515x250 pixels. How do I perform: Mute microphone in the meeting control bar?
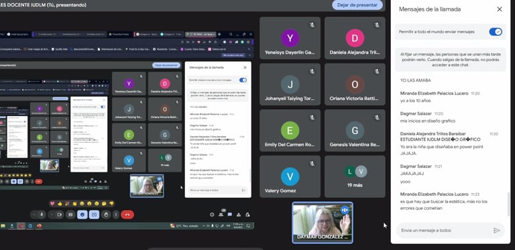[42, 214]
